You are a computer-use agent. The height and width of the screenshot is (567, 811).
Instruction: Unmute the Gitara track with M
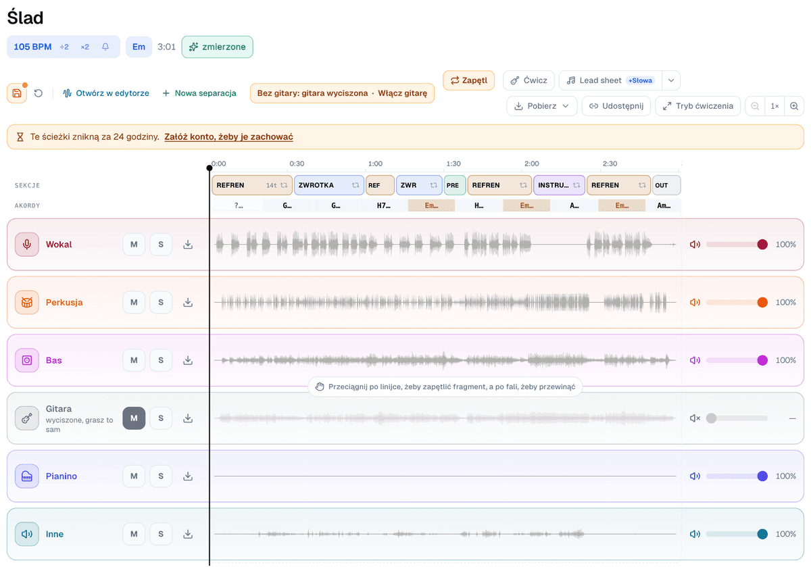pyautogui.click(x=134, y=418)
